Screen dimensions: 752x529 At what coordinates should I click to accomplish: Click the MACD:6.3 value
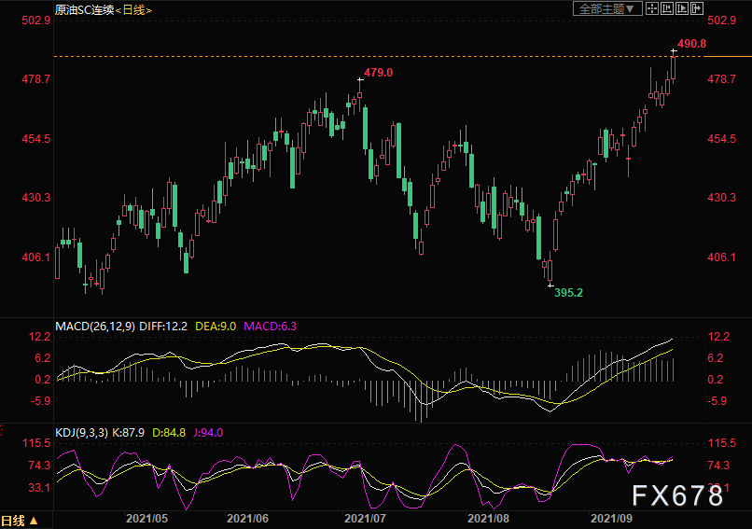270,327
